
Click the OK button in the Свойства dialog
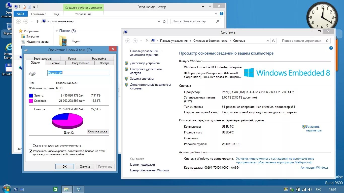coord(64,166)
